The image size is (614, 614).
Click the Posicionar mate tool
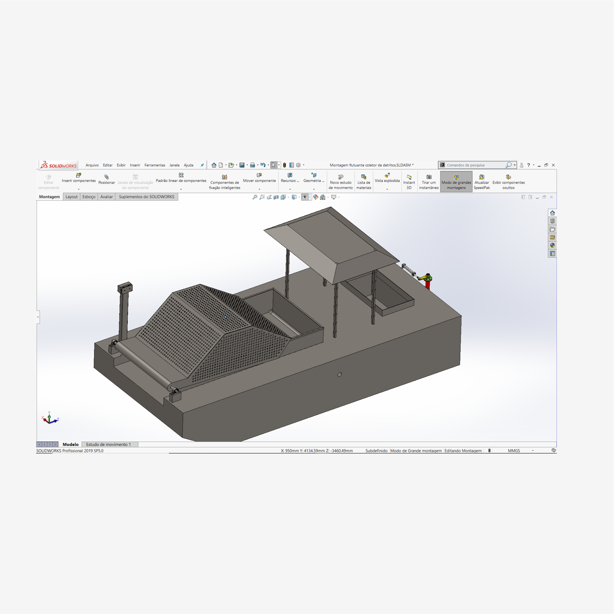pyautogui.click(x=107, y=180)
